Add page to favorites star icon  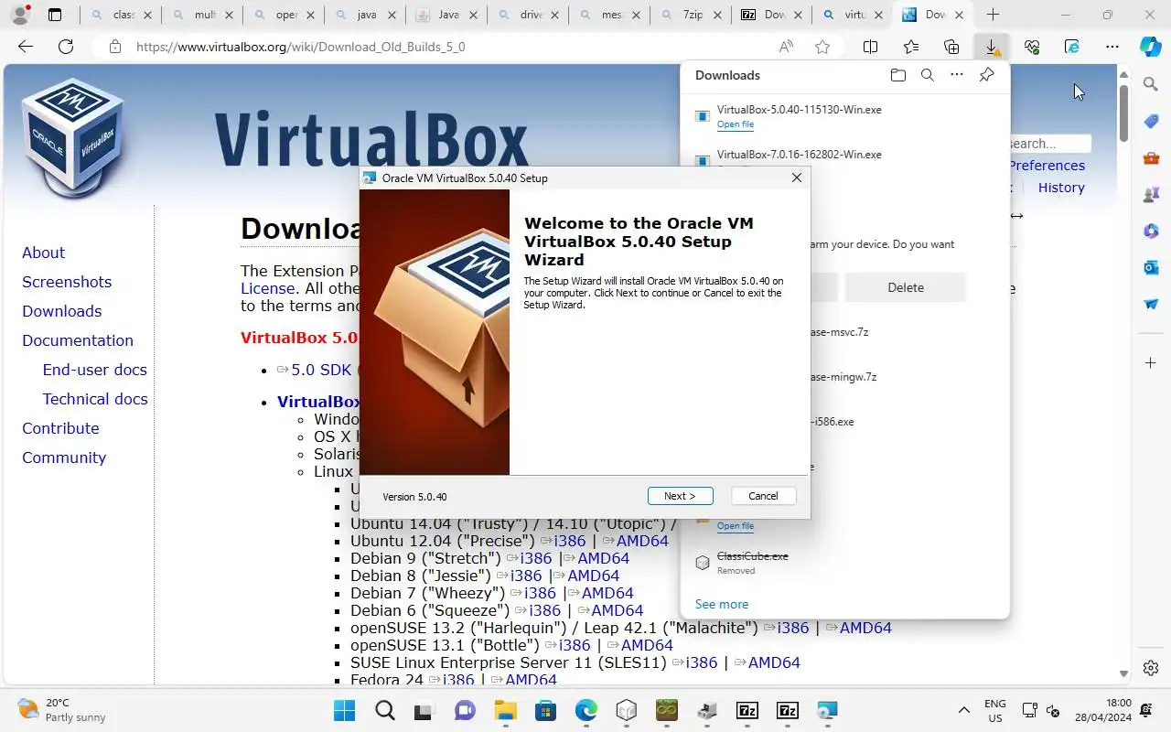822,47
